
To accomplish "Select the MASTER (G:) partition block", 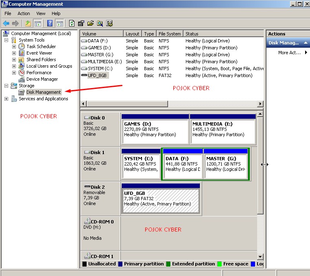I will [226, 164].
